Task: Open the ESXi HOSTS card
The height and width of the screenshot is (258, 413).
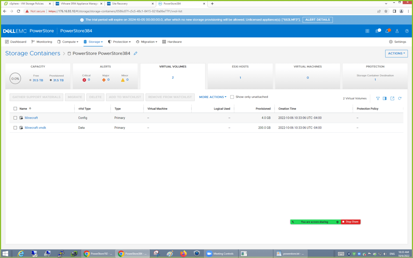Action: coord(240,76)
